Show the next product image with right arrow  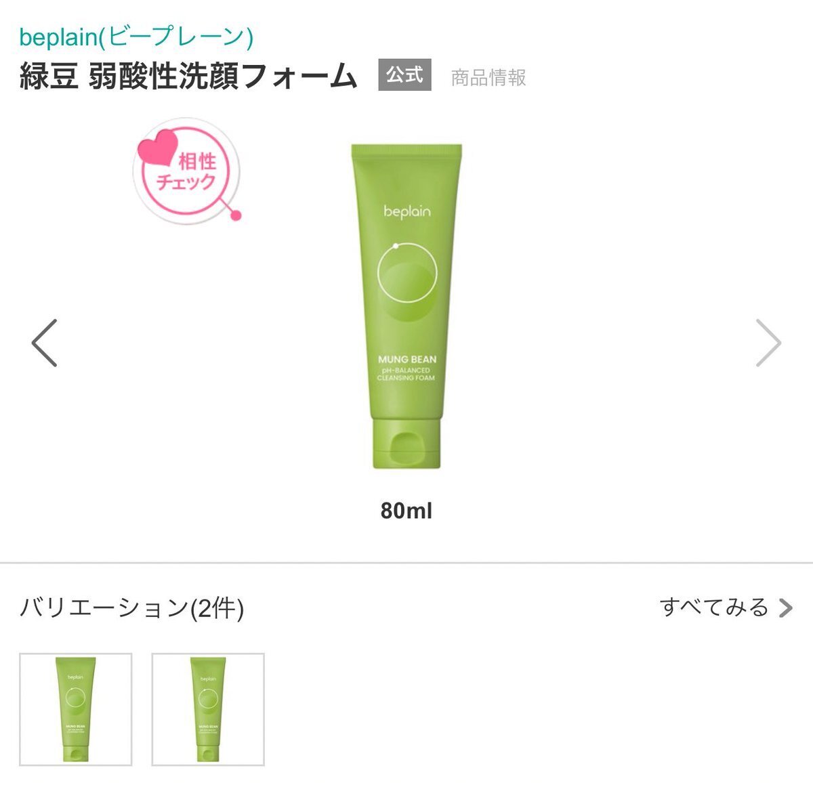click(768, 343)
